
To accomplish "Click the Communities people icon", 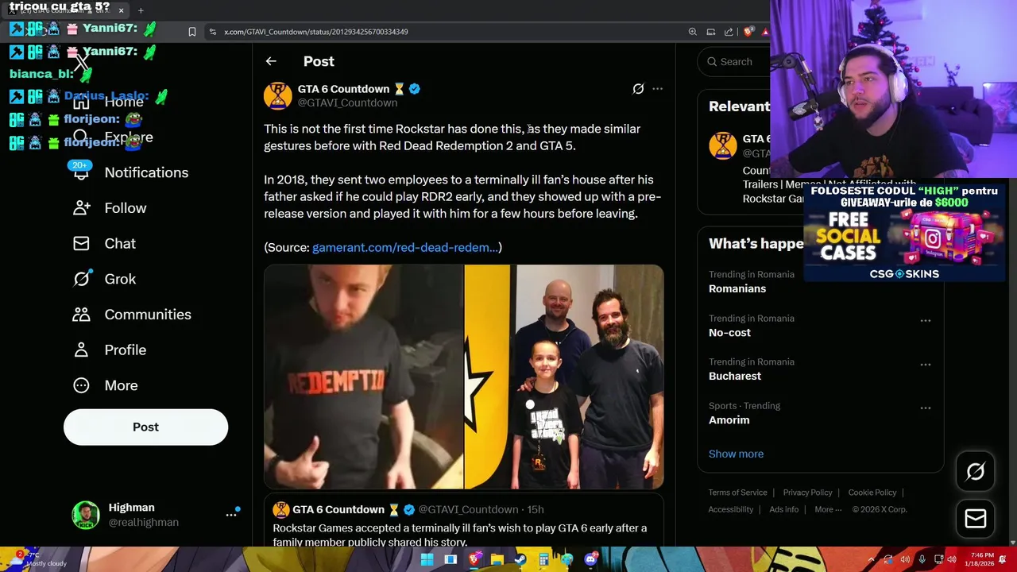I will coord(81,315).
